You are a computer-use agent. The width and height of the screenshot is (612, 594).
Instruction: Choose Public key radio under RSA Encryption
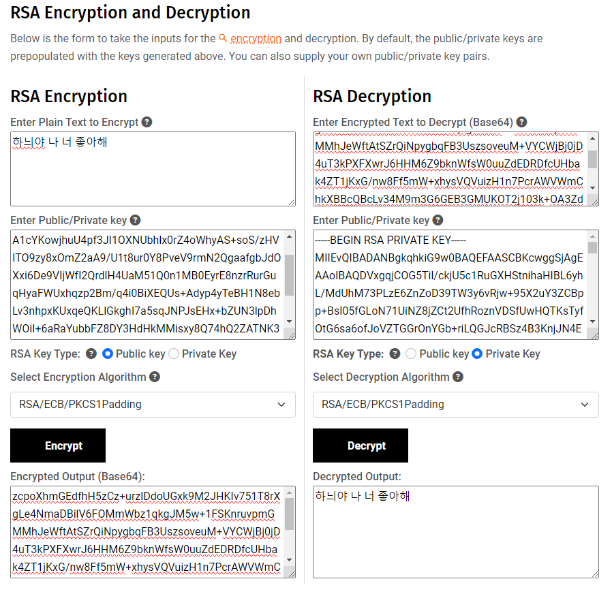coord(108,354)
